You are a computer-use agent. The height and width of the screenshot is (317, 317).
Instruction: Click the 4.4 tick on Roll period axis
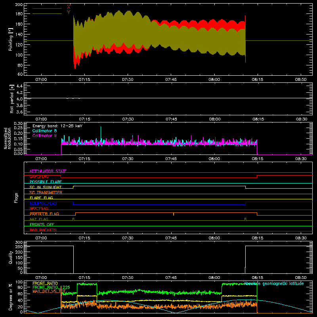coord(19,86)
